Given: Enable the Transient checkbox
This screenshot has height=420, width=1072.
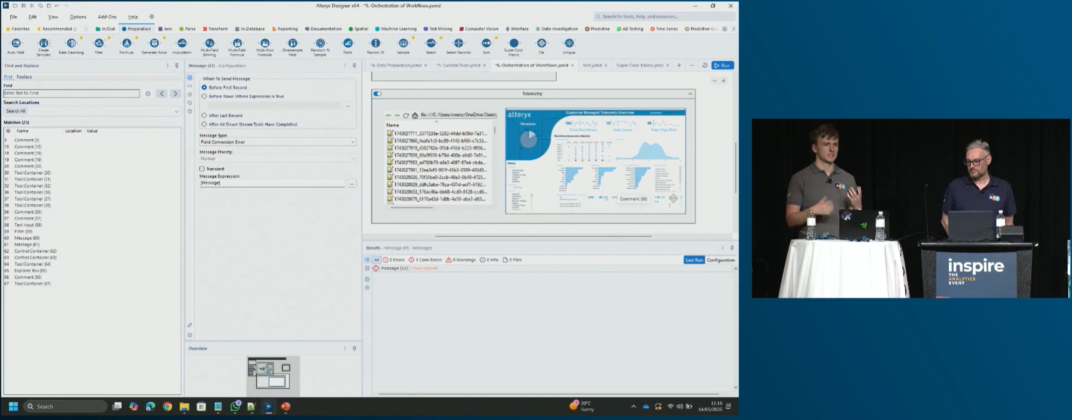Looking at the screenshot, I should point(202,169).
